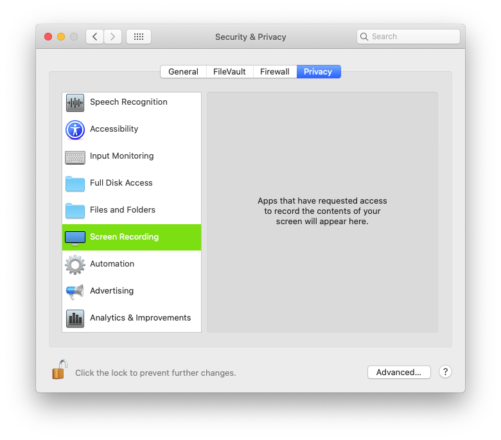Go back with the left chevron
Image resolution: width=501 pixels, height=440 pixels.
pyautogui.click(x=94, y=37)
